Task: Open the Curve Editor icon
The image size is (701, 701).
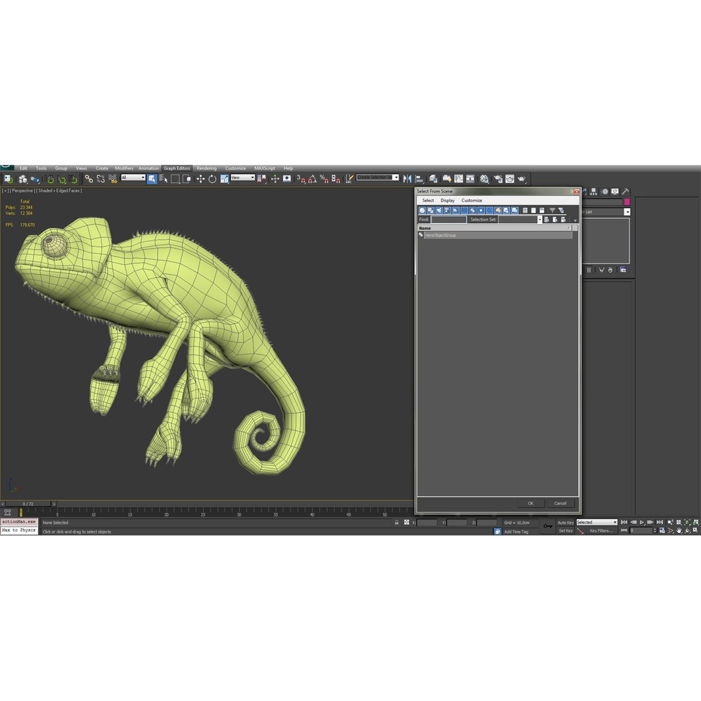Action: 459,179
